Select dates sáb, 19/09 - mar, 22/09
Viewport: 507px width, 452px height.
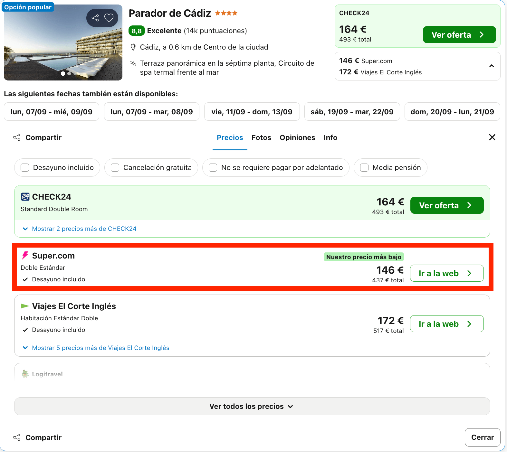tap(352, 112)
